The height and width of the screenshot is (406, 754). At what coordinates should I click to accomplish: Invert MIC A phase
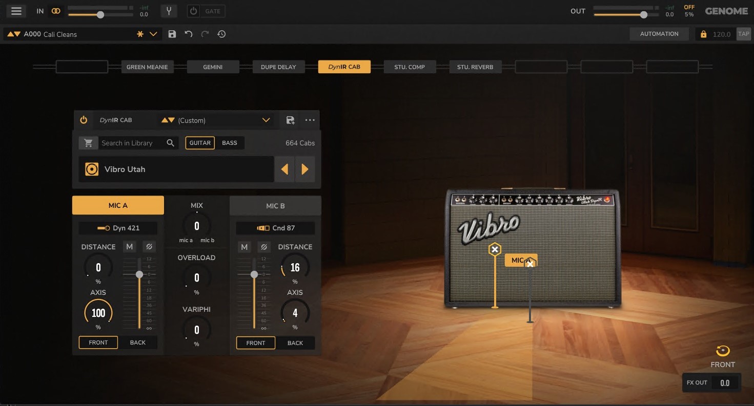click(x=149, y=247)
